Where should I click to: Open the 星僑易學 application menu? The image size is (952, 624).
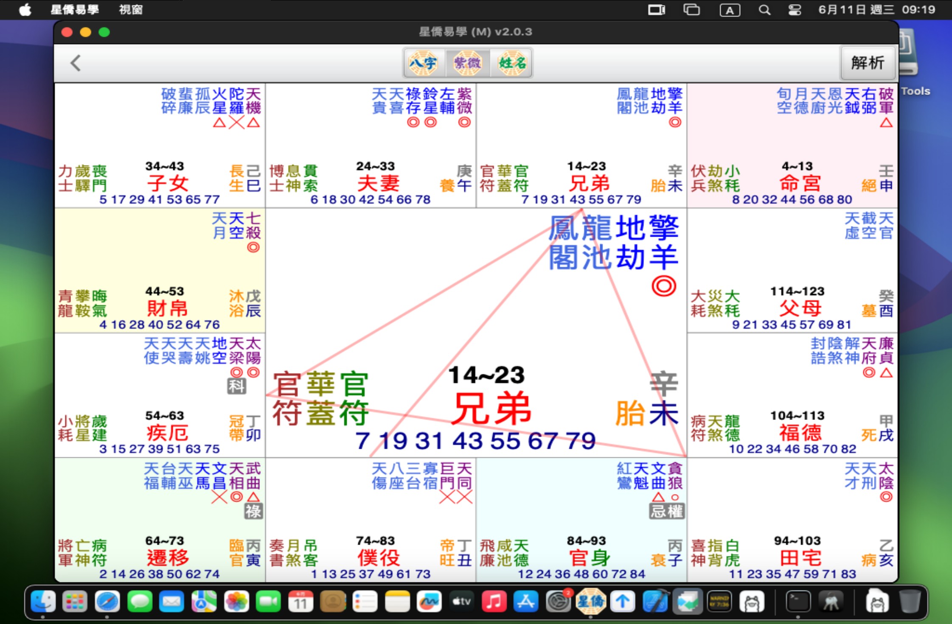[x=75, y=9]
